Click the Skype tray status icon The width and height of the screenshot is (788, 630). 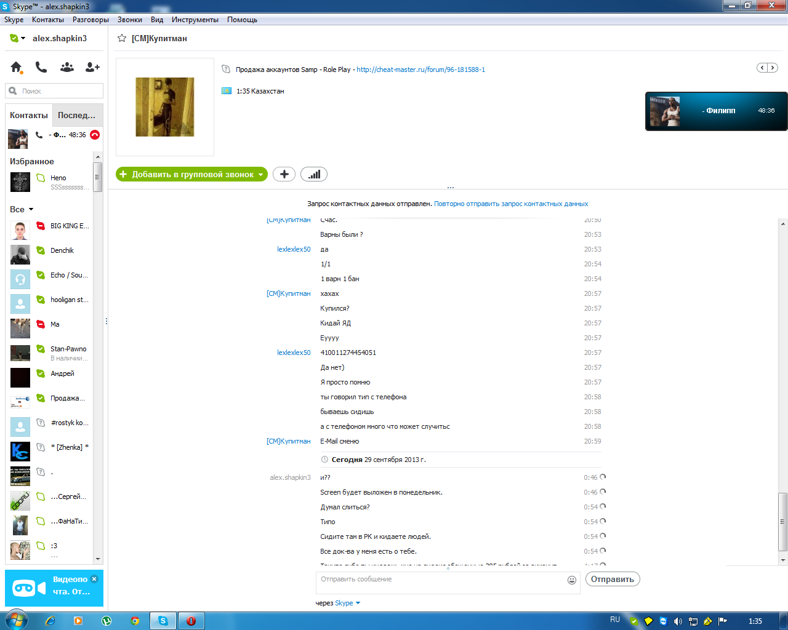pos(633,621)
